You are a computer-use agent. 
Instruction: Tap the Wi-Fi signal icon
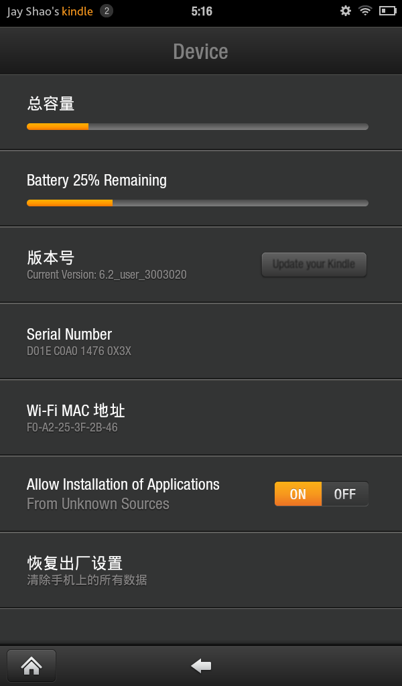pos(364,11)
